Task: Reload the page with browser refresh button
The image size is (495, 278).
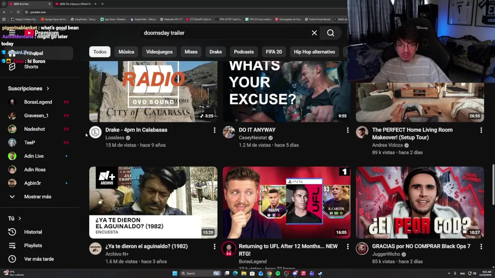Action: 18,12
